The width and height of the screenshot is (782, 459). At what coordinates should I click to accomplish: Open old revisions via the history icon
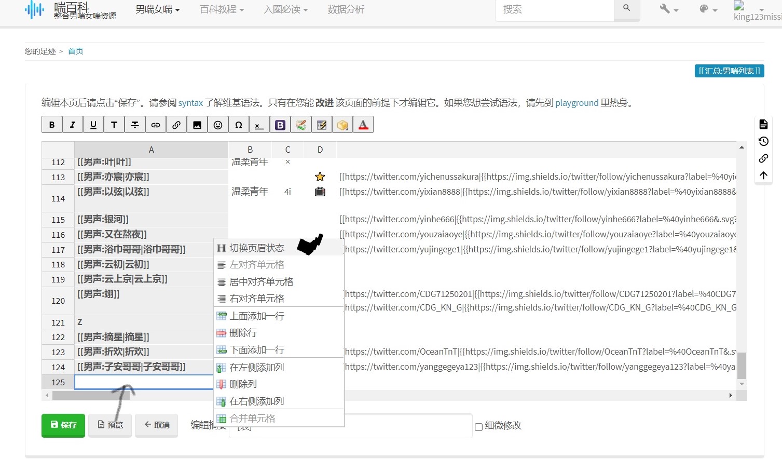[x=763, y=141]
